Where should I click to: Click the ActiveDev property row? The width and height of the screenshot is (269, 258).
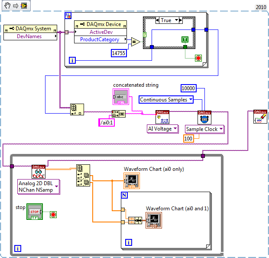click(x=100, y=32)
